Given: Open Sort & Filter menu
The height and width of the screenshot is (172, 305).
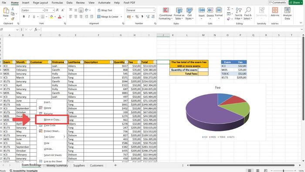Looking at the screenshot, I should 239,14.
